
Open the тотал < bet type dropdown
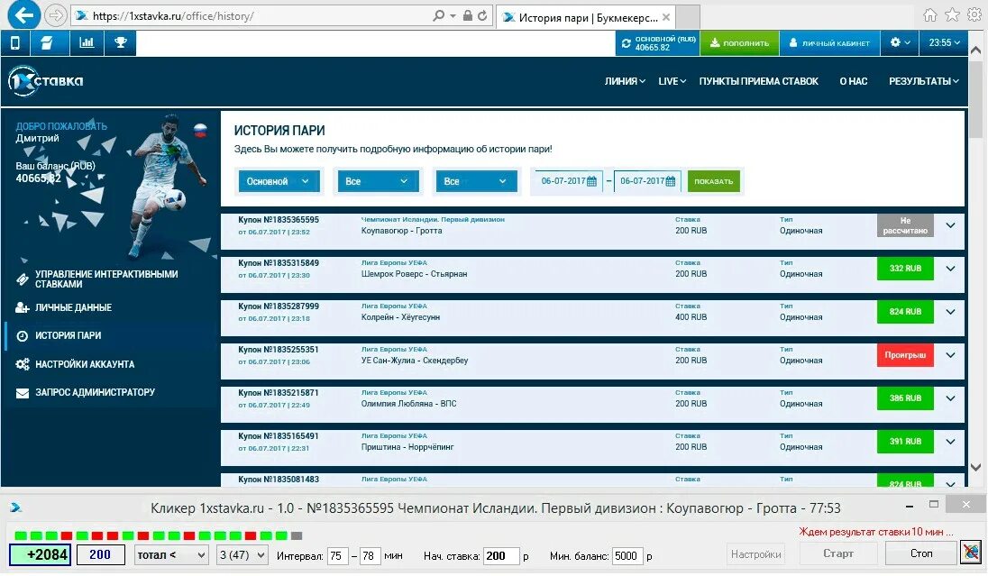pos(172,555)
